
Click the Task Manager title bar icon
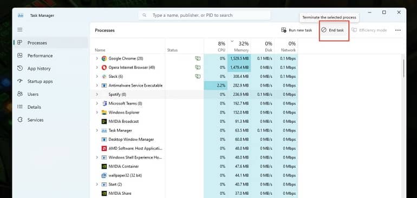[21, 15]
